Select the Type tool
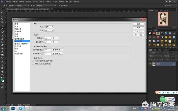Image resolution: width=178 pixels, height=111 pixels. tap(2, 62)
